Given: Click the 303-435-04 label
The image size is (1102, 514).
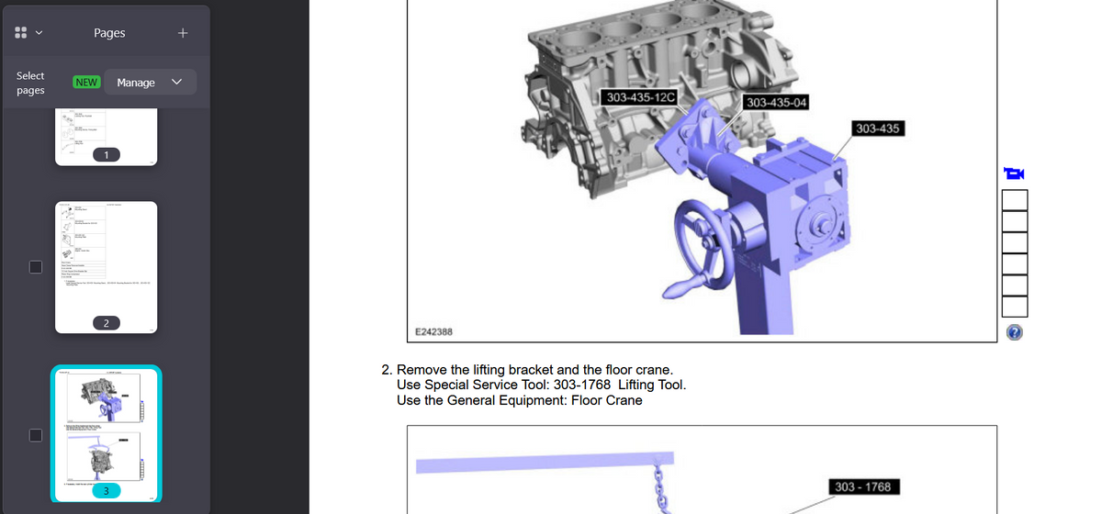Looking at the screenshot, I should click(x=777, y=102).
